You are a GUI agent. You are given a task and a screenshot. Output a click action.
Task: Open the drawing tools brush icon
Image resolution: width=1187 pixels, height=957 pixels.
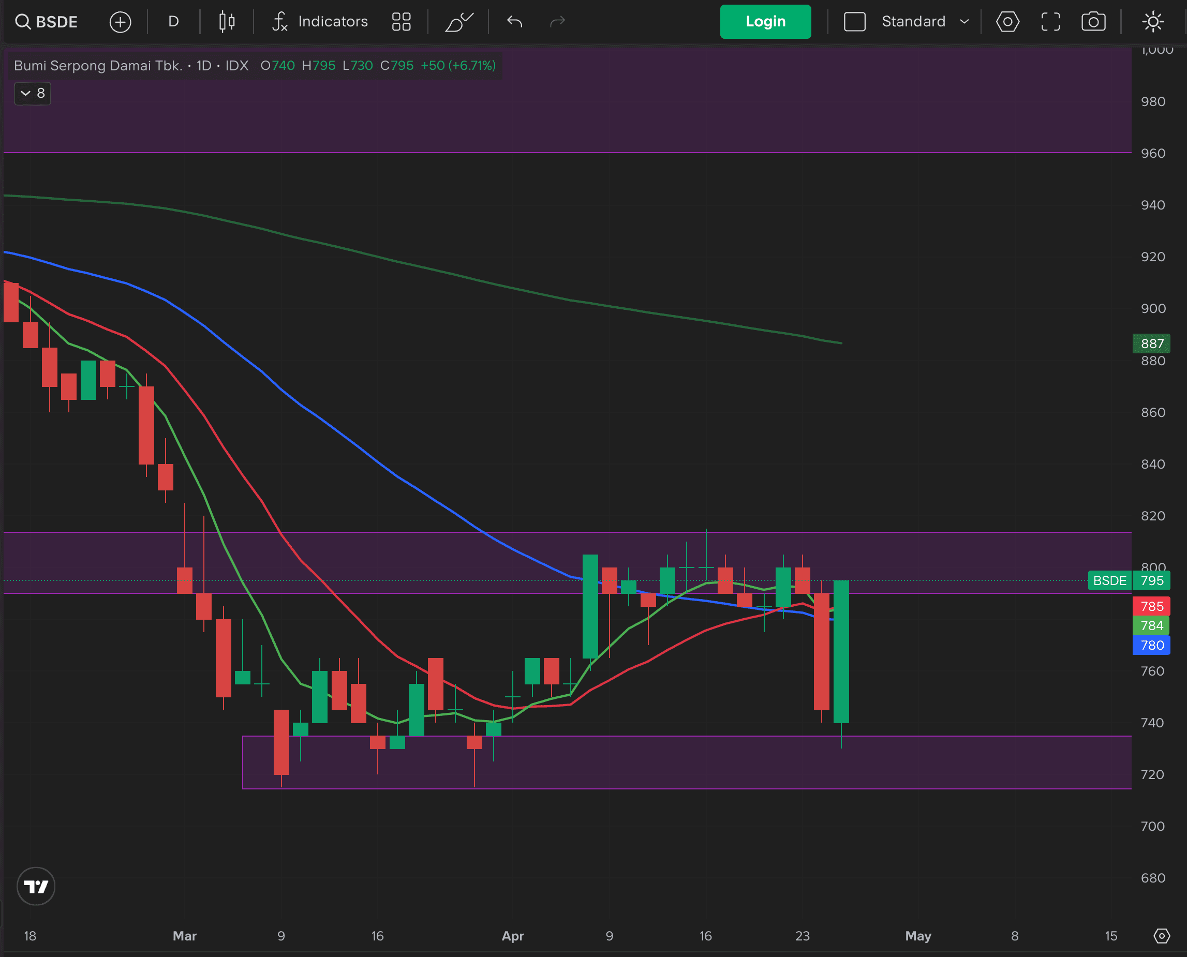click(458, 22)
